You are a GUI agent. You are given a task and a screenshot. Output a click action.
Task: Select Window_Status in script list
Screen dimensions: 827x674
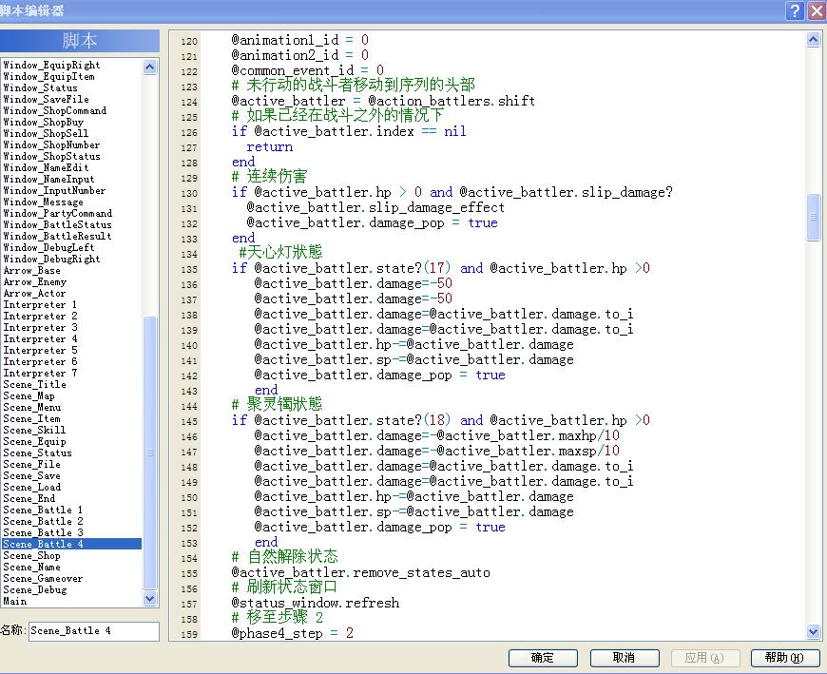40,88
